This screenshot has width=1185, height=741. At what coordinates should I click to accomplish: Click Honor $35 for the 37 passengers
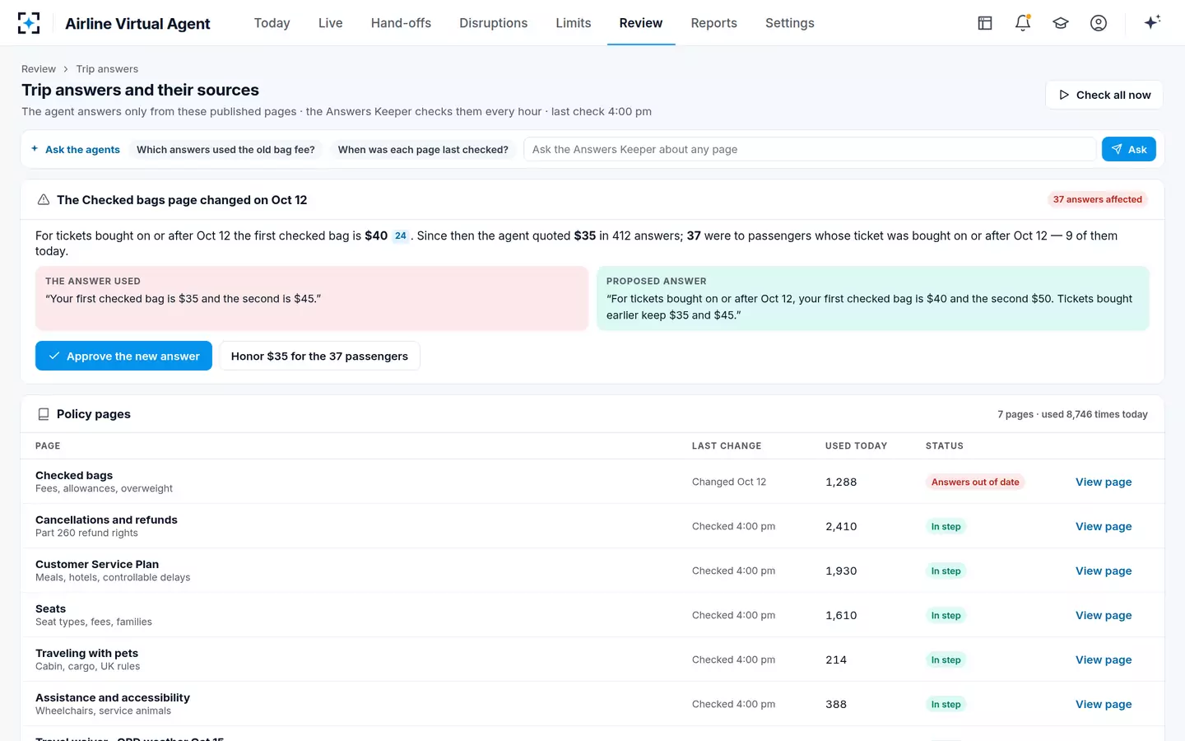pyautogui.click(x=319, y=356)
